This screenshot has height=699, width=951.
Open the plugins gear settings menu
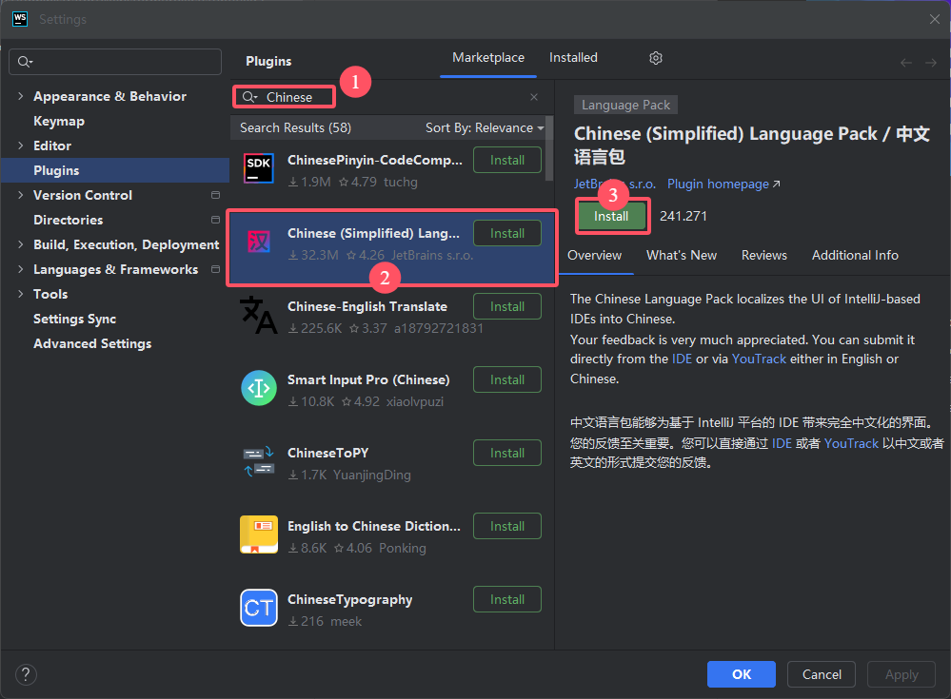point(656,58)
